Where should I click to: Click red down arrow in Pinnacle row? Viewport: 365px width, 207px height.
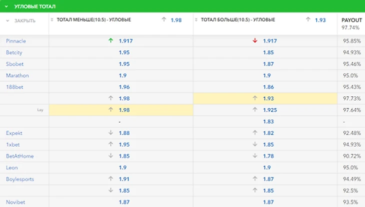[x=254, y=40]
